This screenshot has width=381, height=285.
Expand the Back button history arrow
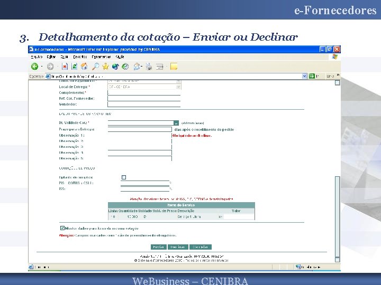tap(42, 66)
